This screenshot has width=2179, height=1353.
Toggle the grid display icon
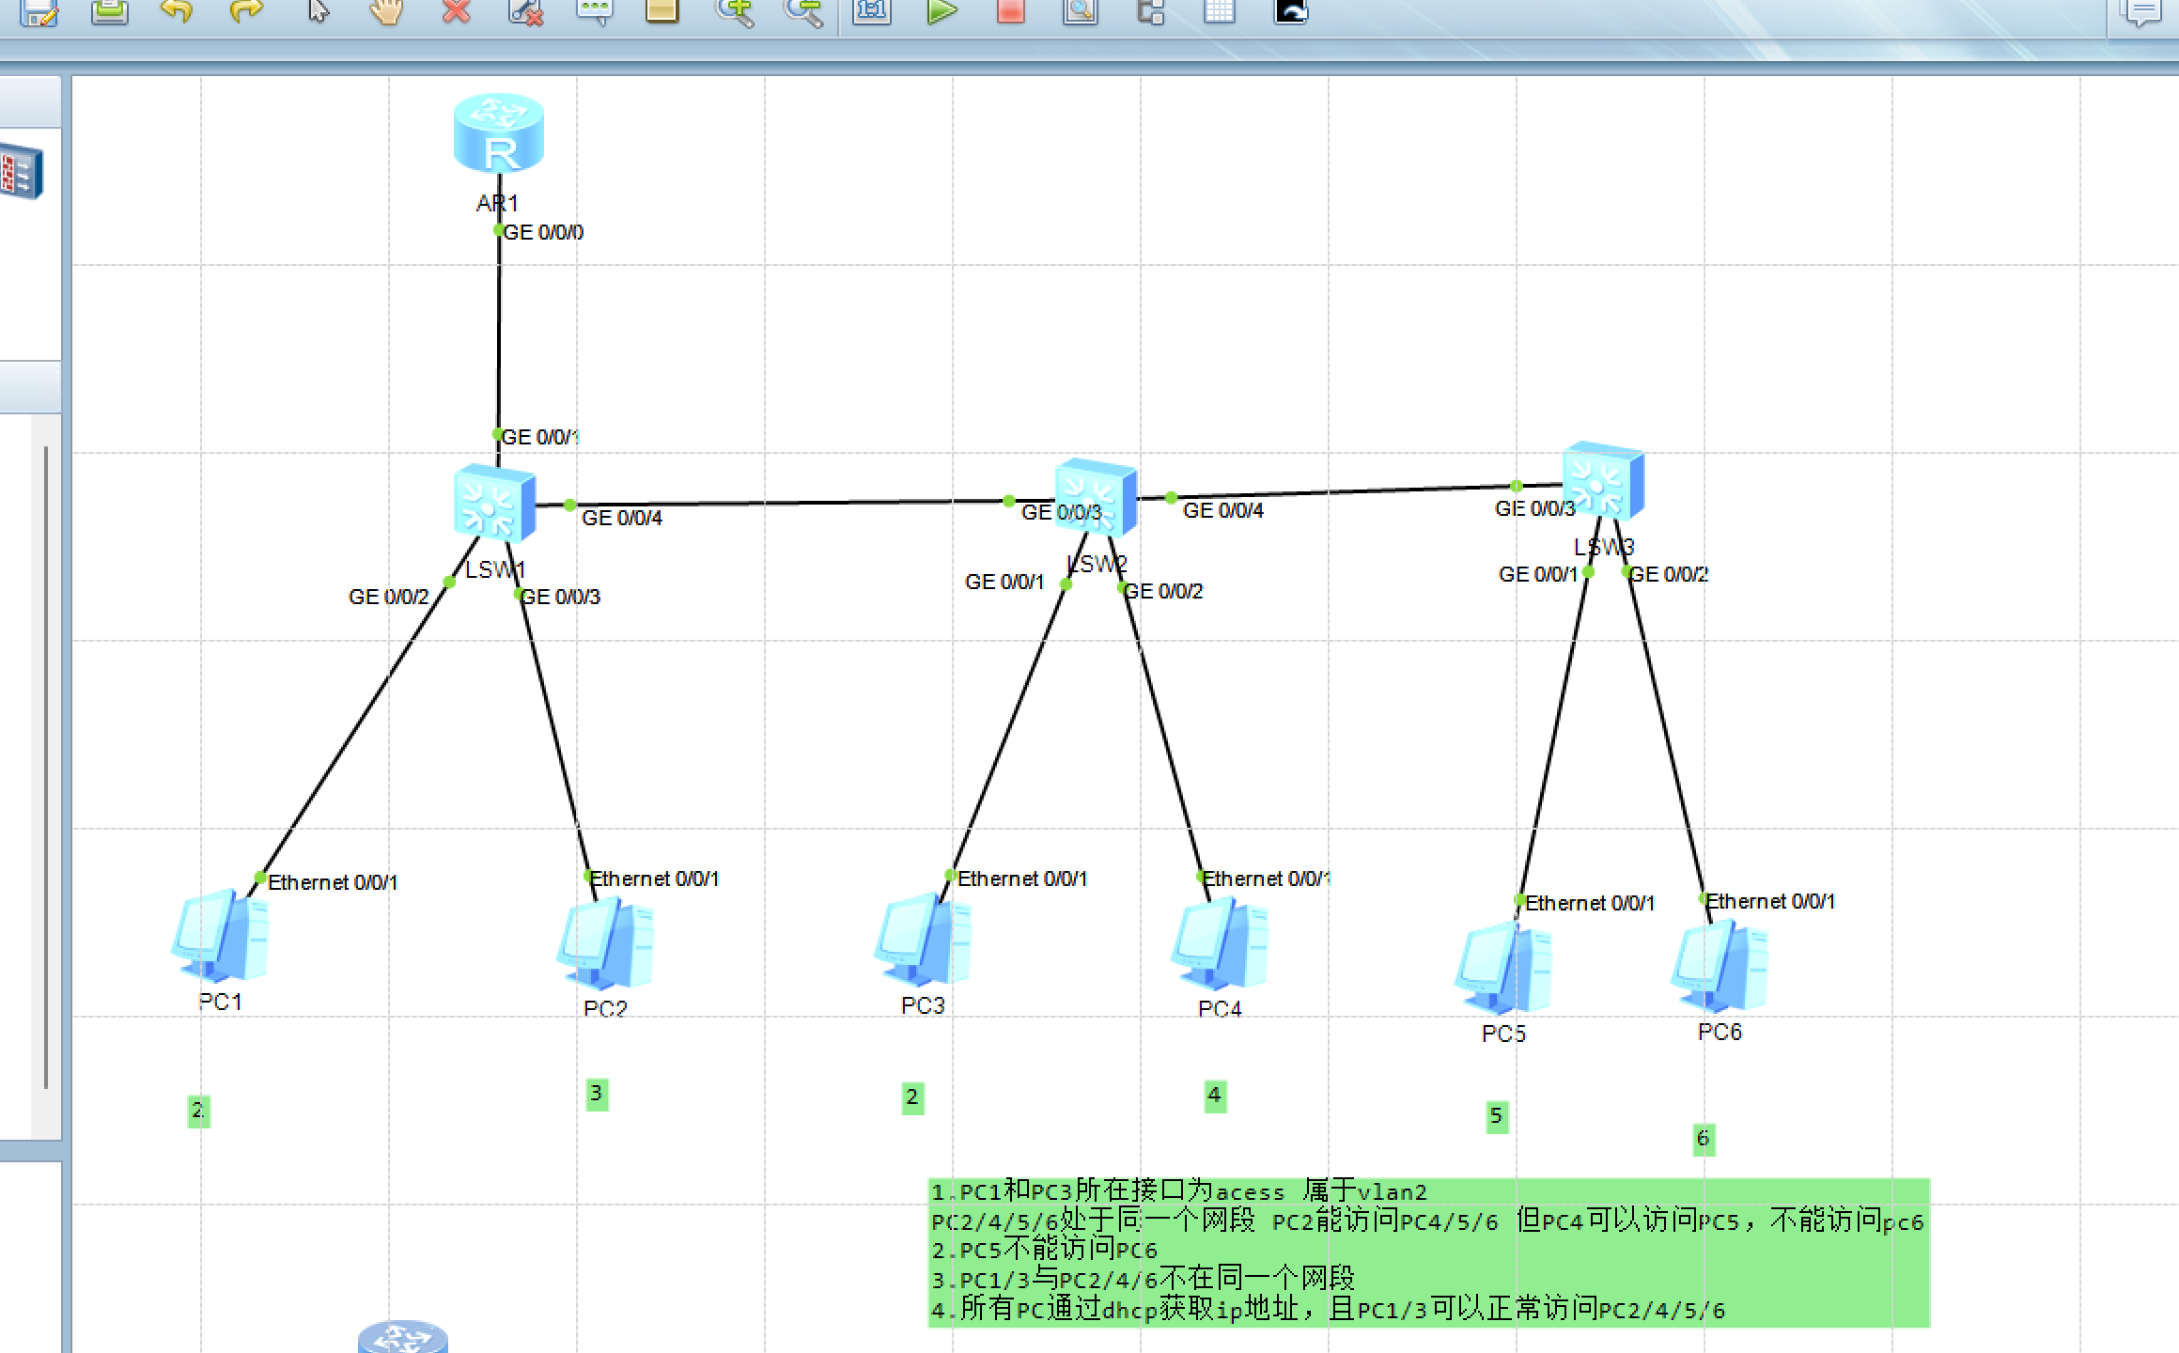1220,11
